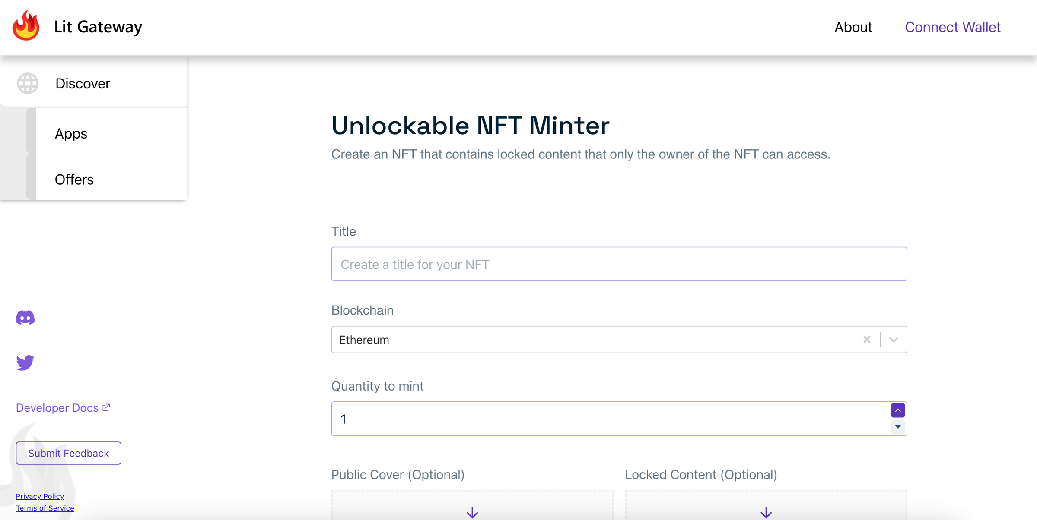The width and height of the screenshot is (1037, 520).
Task: Click the Lit Gateway flame logo
Action: tap(25, 27)
